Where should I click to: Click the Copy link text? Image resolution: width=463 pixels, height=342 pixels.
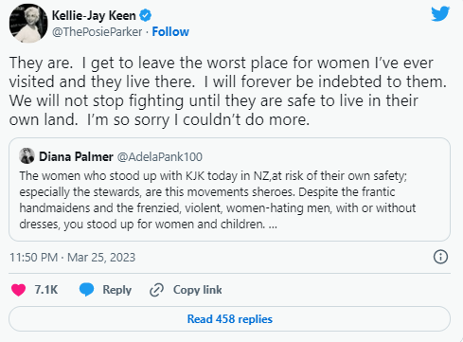pyautogui.click(x=197, y=290)
